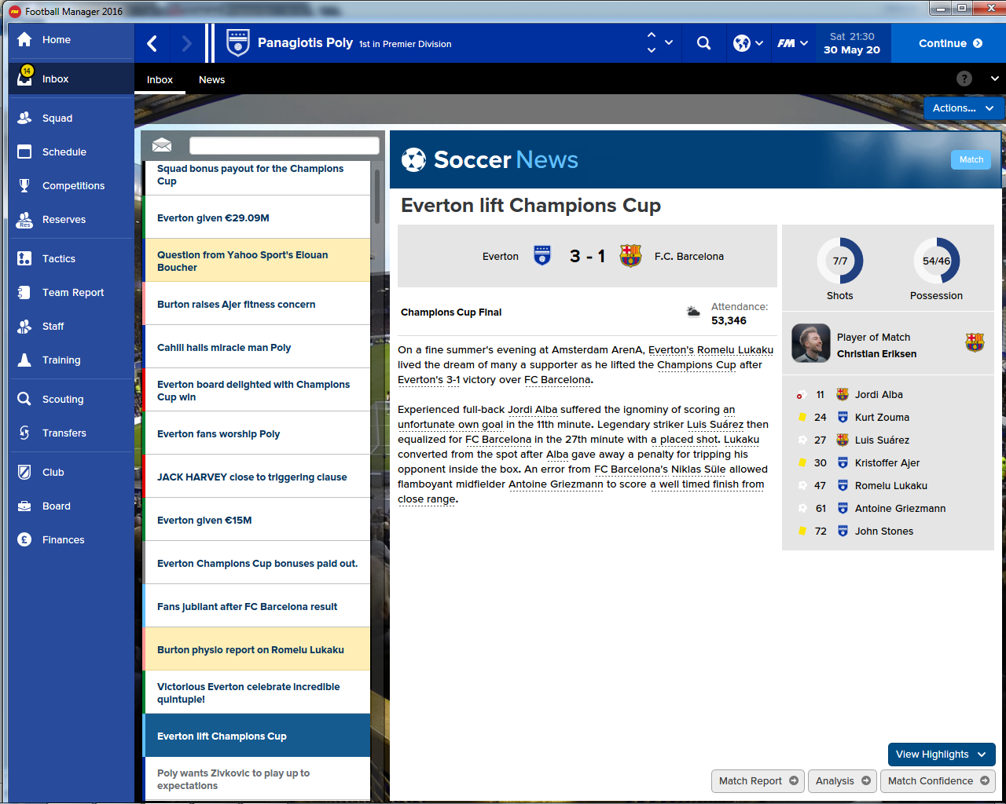The height and width of the screenshot is (804, 1006).
Task: Open the Club shield icon
Action: tap(24, 472)
